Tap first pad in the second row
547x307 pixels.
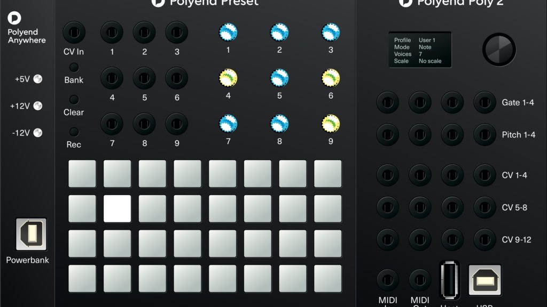click(82, 208)
